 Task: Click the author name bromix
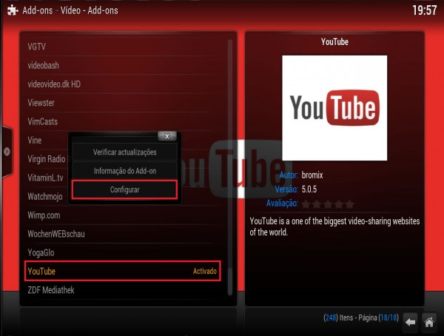[312, 175]
